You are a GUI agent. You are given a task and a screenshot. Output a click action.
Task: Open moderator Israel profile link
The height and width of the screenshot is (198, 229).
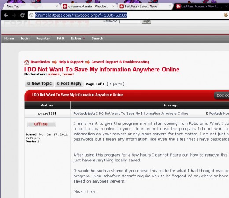(x=68, y=74)
